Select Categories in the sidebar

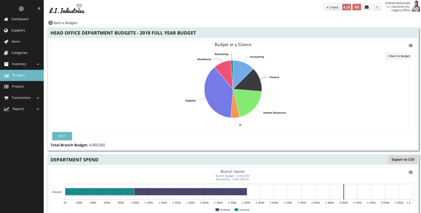coord(22,53)
